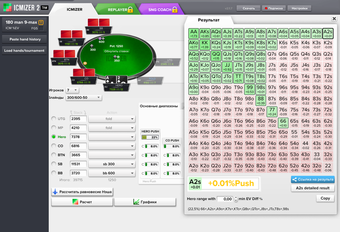This screenshot has height=232, width=340.
Task: Open the SB action dropdown showing sb 300
Action: [112, 164]
